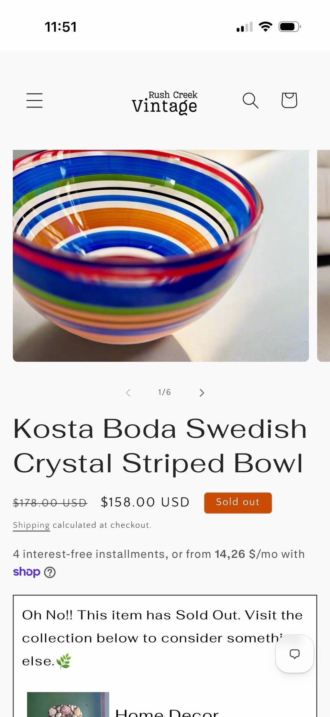The height and width of the screenshot is (717, 330).
Task: Tap the Shop Pay logo
Action: click(x=26, y=572)
